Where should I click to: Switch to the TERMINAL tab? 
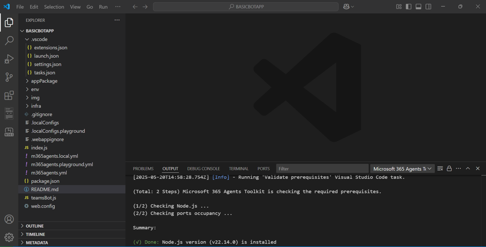point(239,169)
